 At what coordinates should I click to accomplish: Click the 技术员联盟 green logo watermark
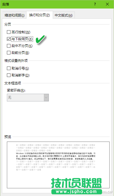click(76, 183)
